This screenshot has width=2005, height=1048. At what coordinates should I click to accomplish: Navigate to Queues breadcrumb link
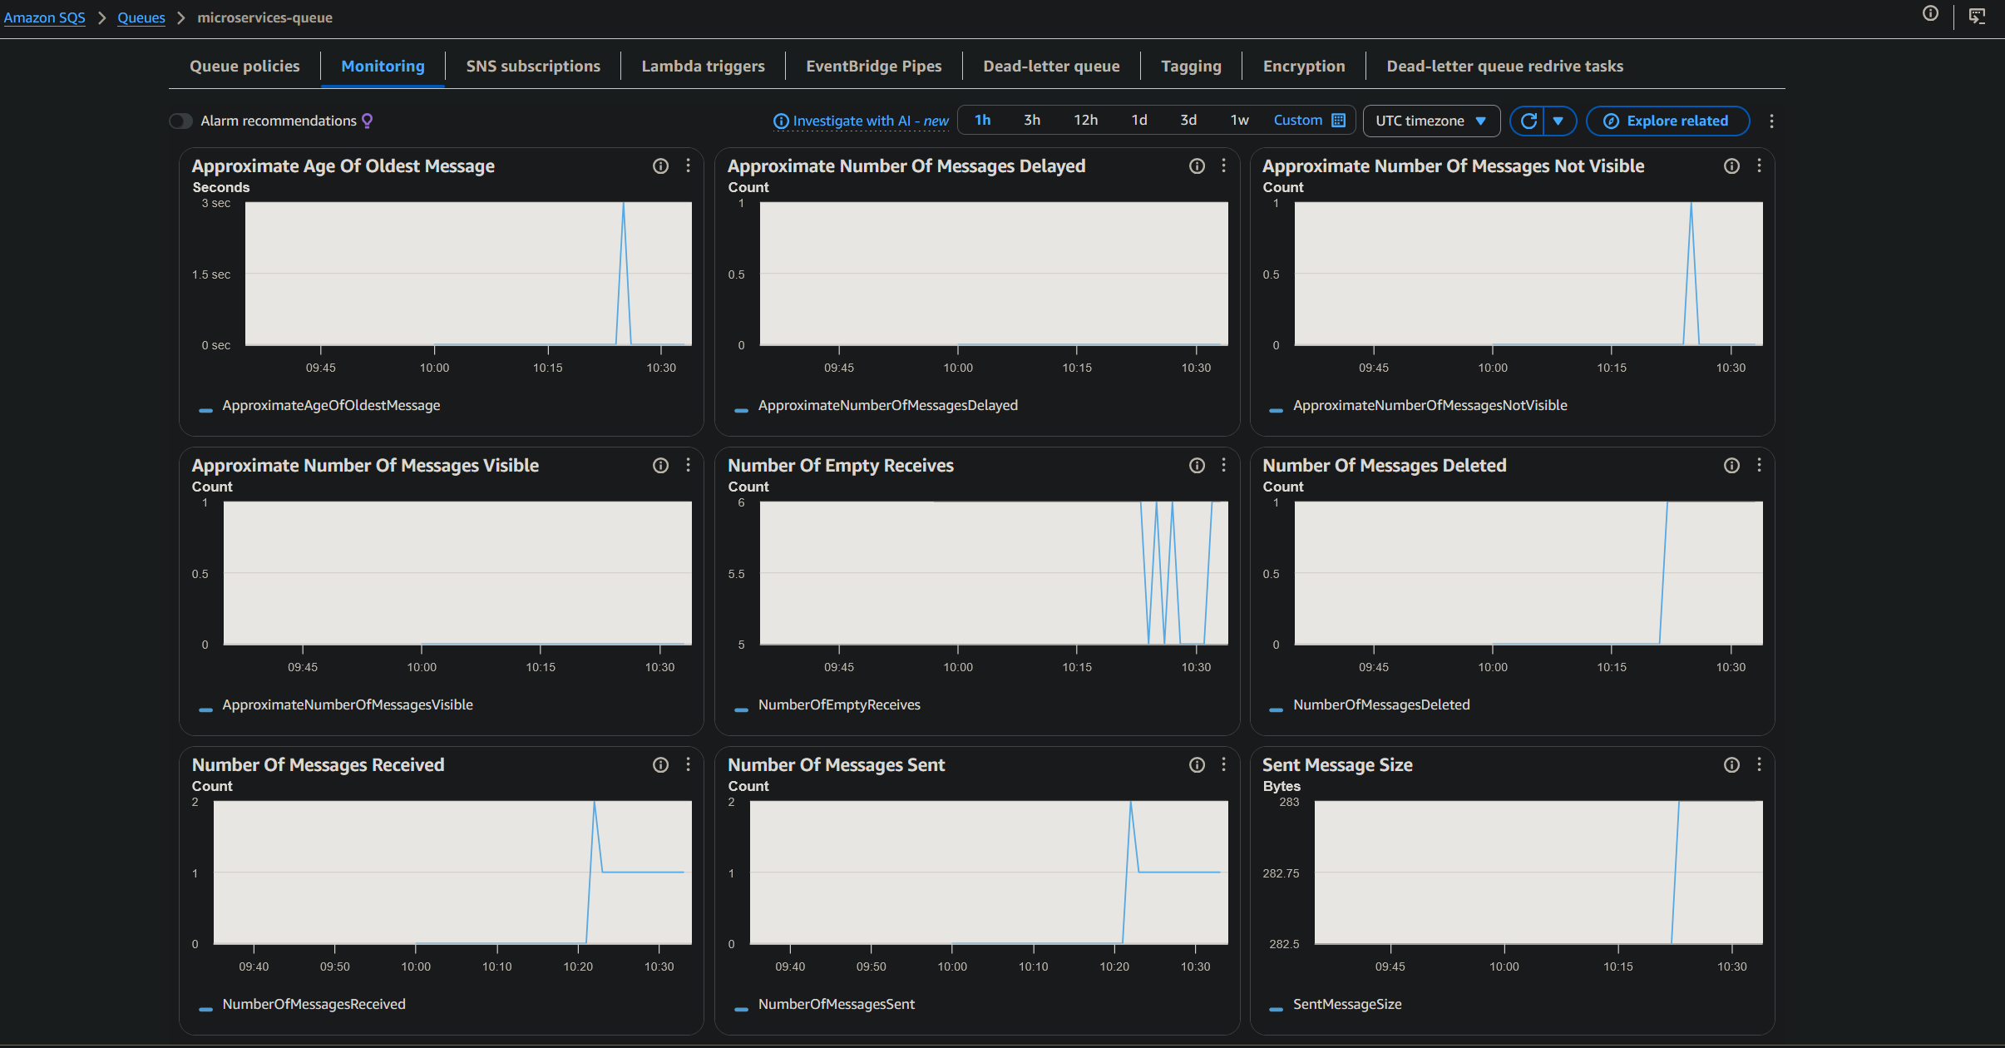[141, 17]
